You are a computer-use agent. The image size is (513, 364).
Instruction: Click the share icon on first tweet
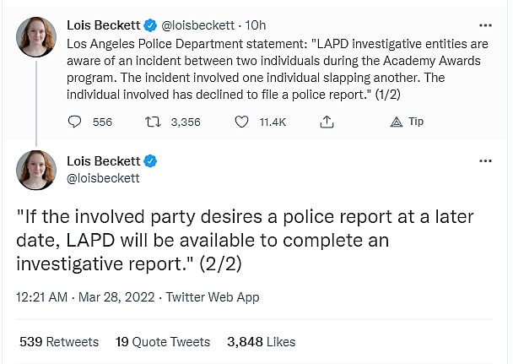(327, 122)
